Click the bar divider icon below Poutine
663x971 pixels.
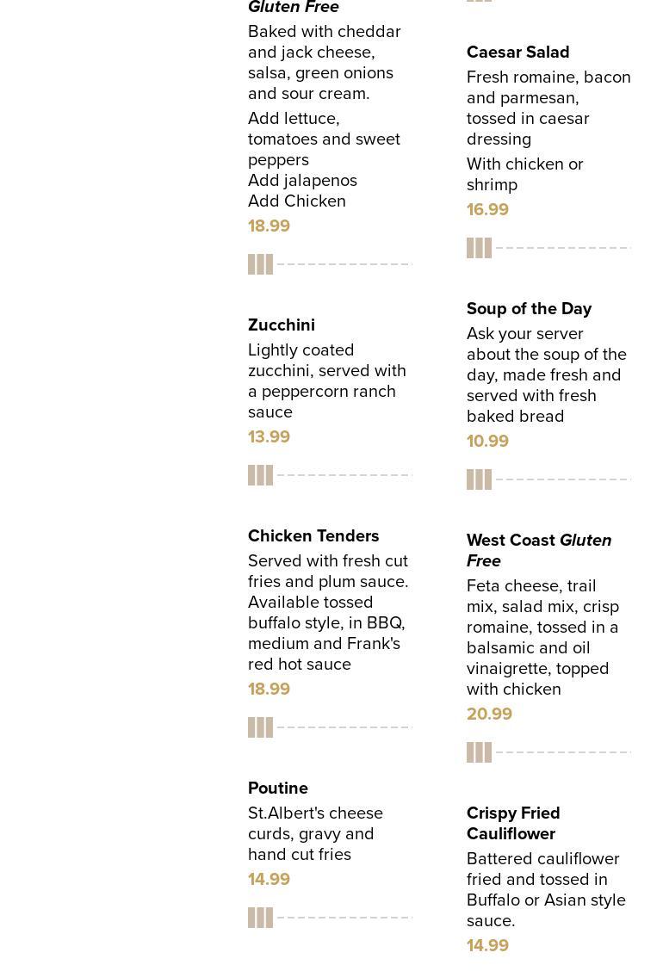[260, 918]
